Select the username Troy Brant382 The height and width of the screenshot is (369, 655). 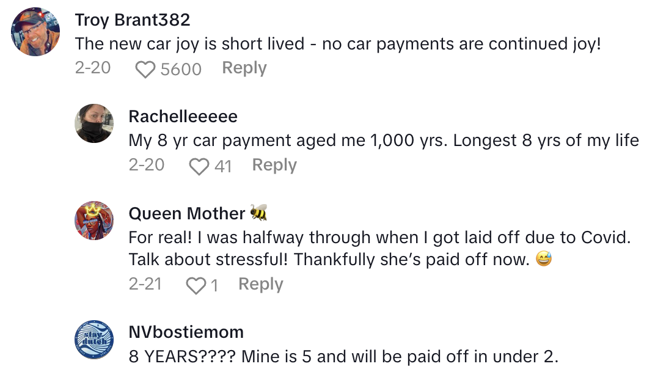coord(132,19)
